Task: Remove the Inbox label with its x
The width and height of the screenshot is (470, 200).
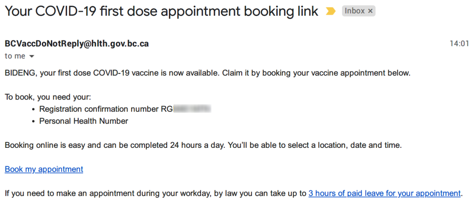Action: click(370, 11)
